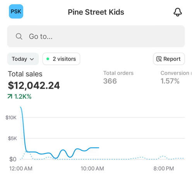Click the $12,042.24 sales amount

34,85
